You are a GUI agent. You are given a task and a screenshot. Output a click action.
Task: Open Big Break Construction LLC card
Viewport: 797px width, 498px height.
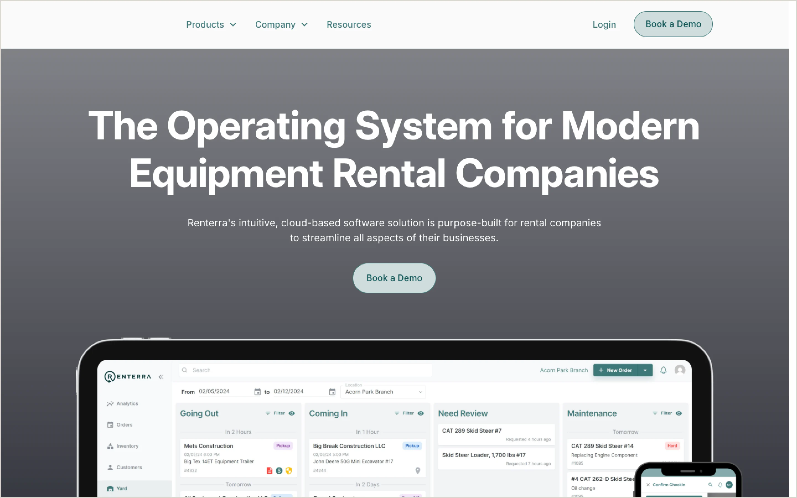coord(367,458)
